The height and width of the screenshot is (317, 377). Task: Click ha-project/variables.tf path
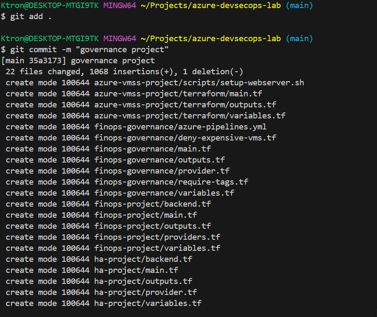click(148, 303)
